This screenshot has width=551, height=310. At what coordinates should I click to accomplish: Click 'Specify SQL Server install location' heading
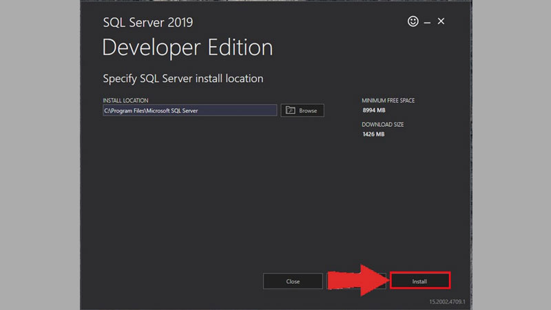point(183,79)
